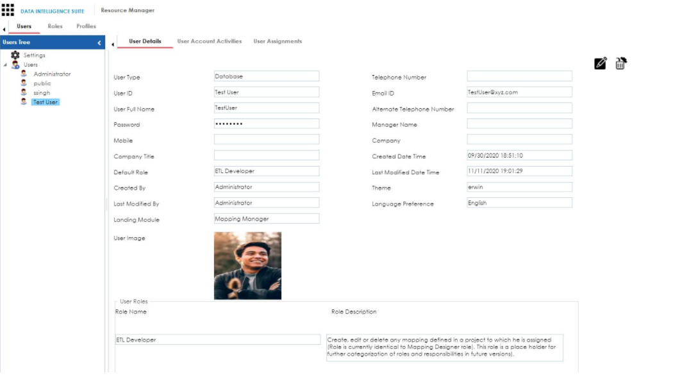Switch to the Roles tab
Image resolution: width=673 pixels, height=378 pixels.
[x=55, y=26]
